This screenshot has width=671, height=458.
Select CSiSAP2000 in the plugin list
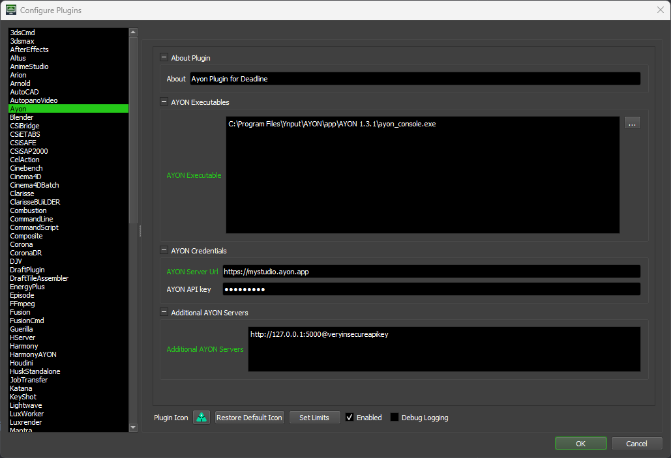coord(68,151)
